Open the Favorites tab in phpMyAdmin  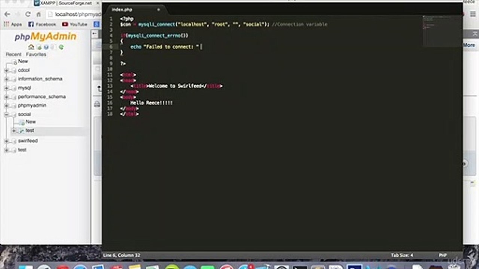pos(36,55)
